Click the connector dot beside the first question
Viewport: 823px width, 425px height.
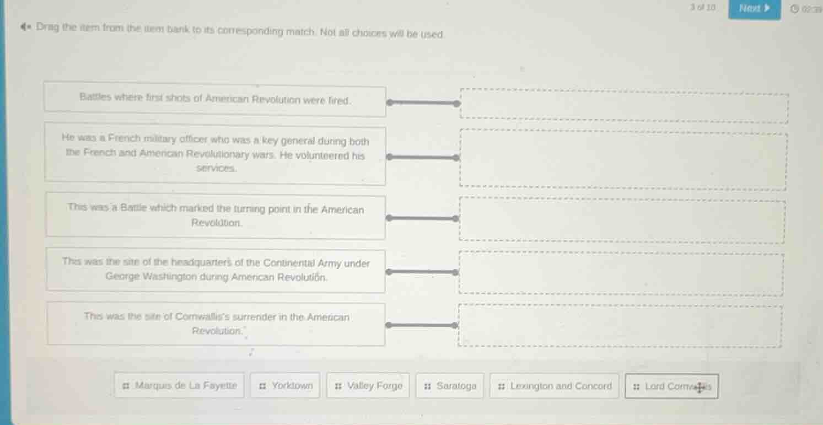coord(390,102)
